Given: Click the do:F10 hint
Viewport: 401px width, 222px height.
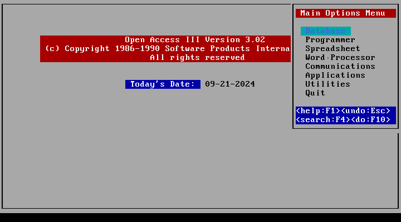Looking at the screenshot, I should [x=370, y=119].
